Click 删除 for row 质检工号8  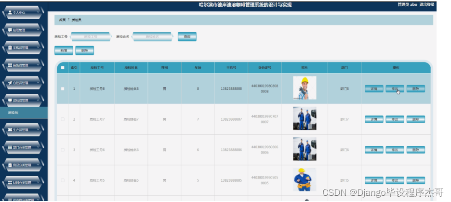click(x=416, y=88)
